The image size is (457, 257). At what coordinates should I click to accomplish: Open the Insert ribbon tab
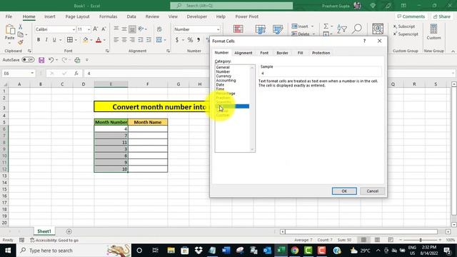(x=50, y=16)
